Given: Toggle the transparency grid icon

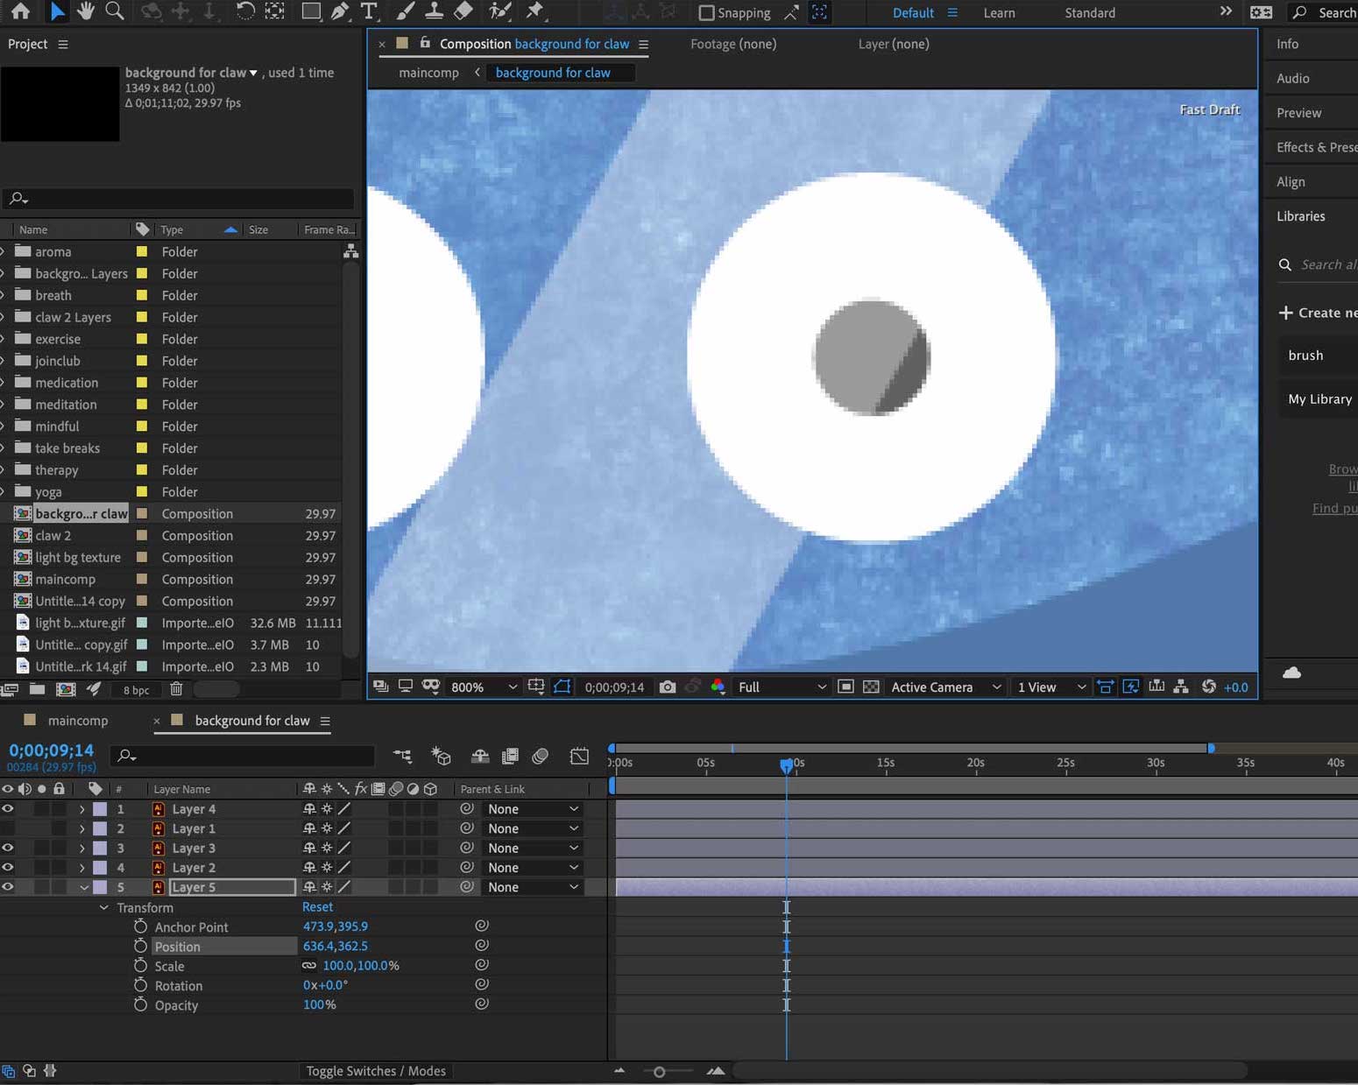Looking at the screenshot, I should coord(871,687).
